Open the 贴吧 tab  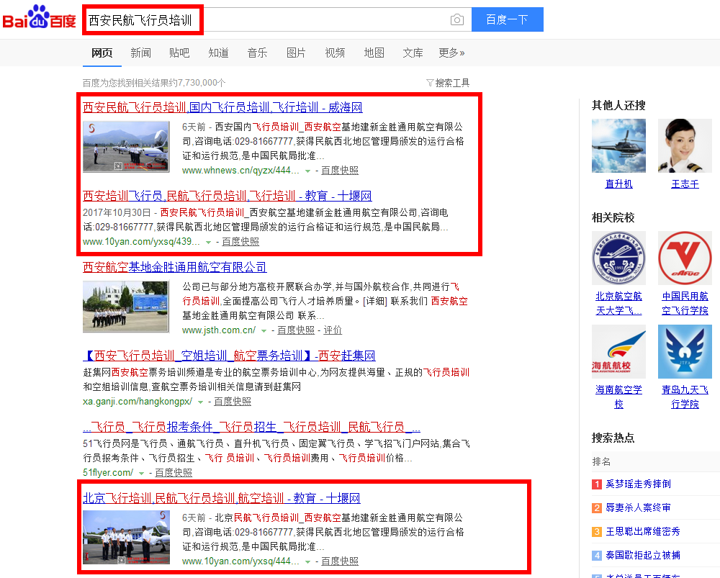click(x=179, y=53)
